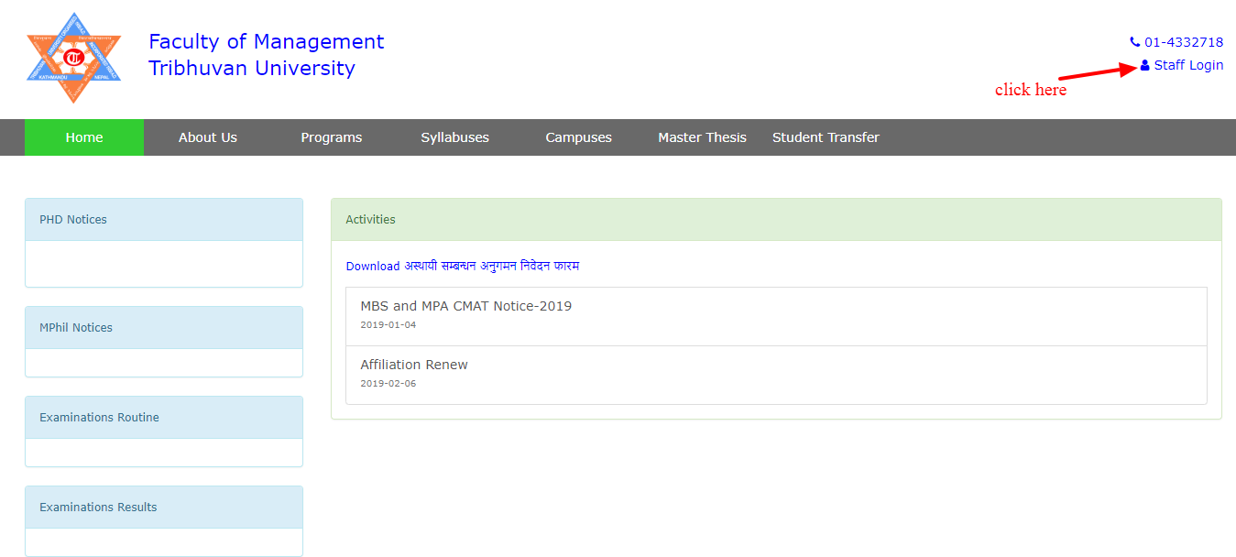Click the Tribhuvan University star logo
This screenshot has width=1236, height=557.
coord(73,55)
